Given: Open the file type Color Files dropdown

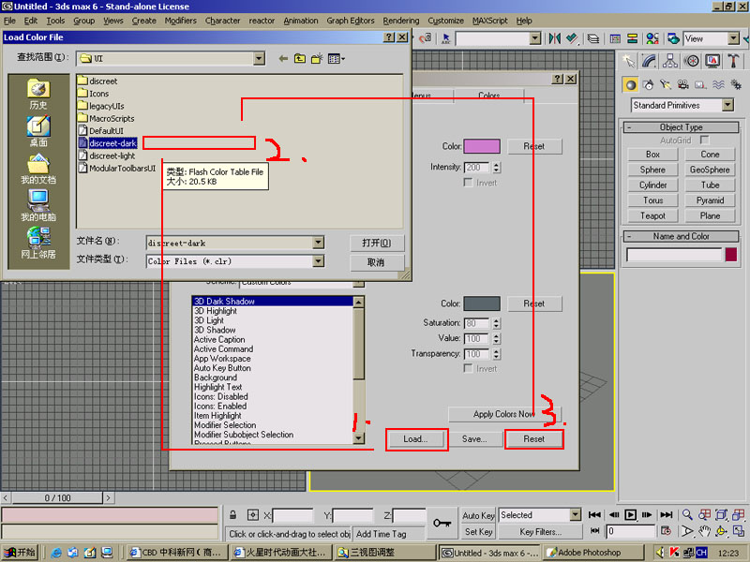Looking at the screenshot, I should pos(318,261).
